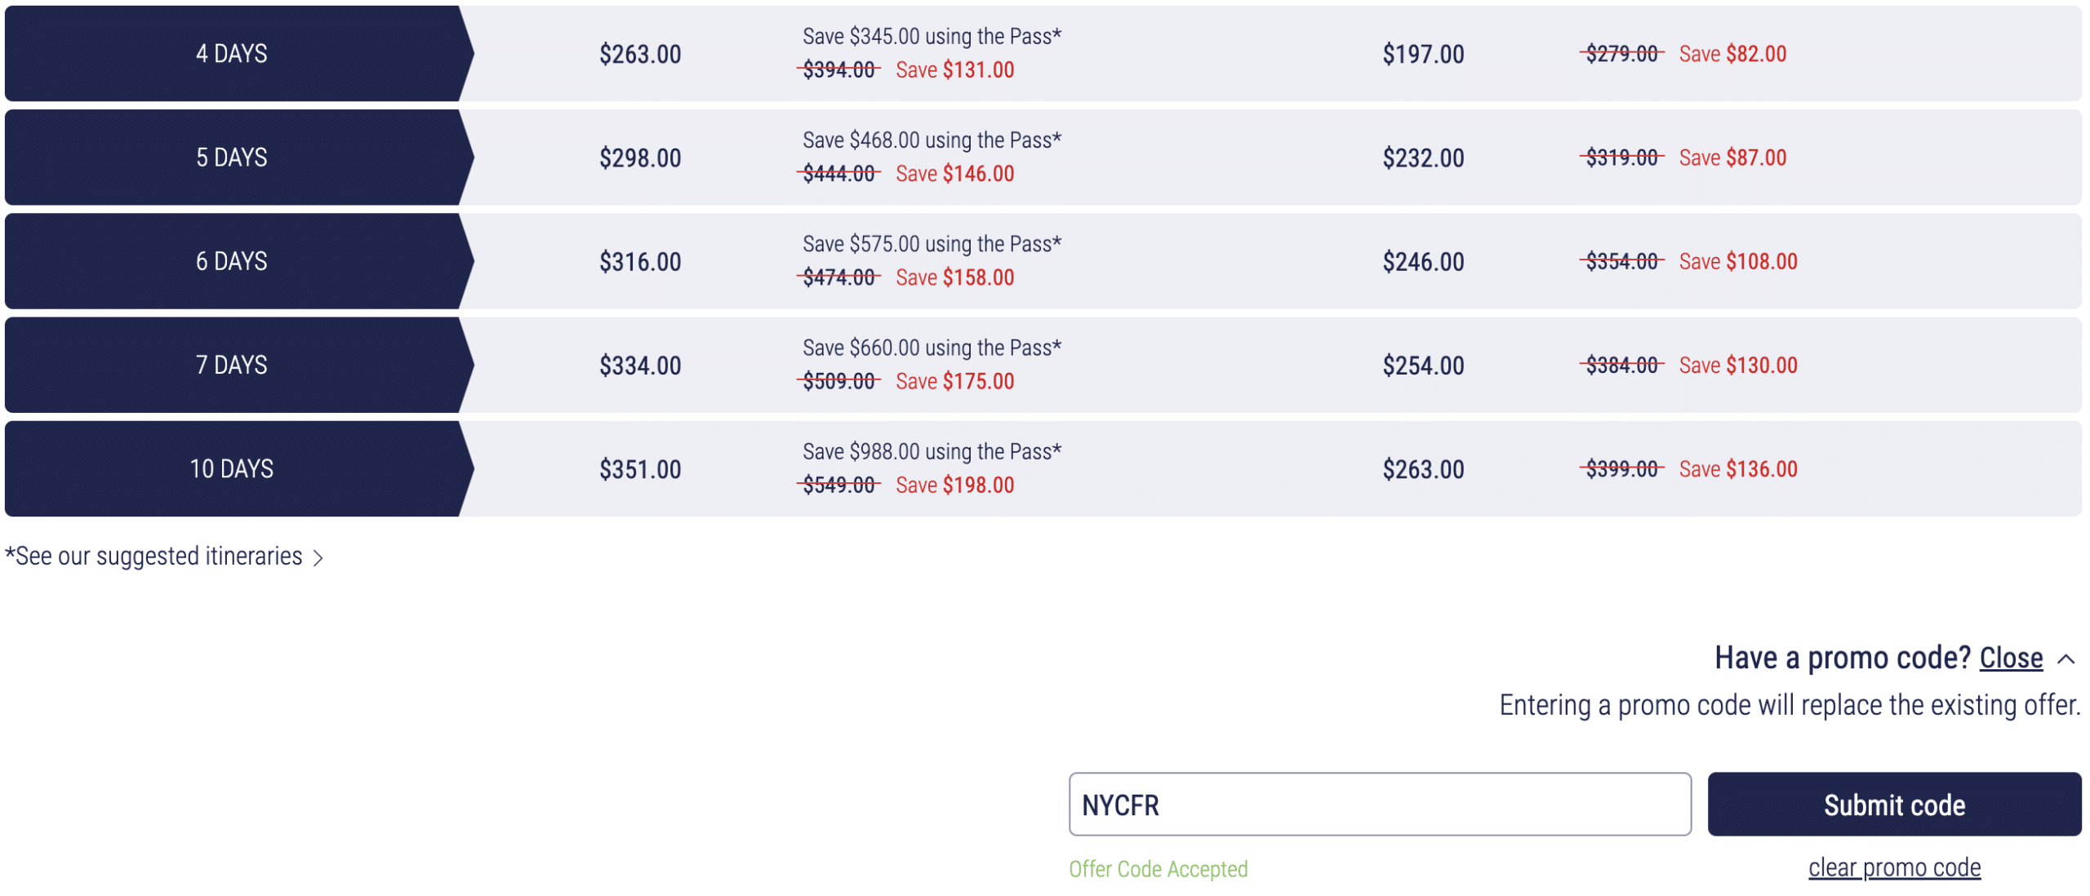The height and width of the screenshot is (896, 2090).
Task: Click the $232.00 5-day child price
Action: click(x=1423, y=157)
